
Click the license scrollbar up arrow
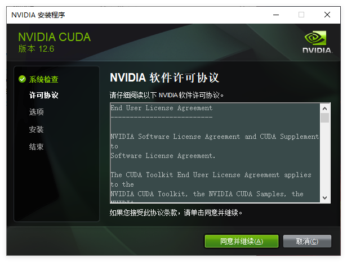(324, 109)
